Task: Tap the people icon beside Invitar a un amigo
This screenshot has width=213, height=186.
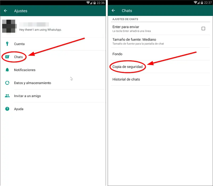Action: (7, 96)
